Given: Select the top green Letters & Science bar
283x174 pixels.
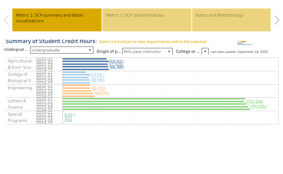Looking at the screenshot, I should coord(153,99).
